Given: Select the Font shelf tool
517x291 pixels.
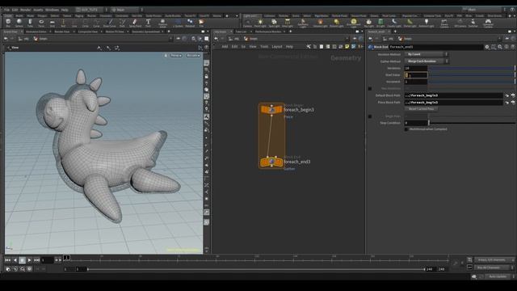Looking at the screenshot, I should pyautogui.click(x=148, y=23).
